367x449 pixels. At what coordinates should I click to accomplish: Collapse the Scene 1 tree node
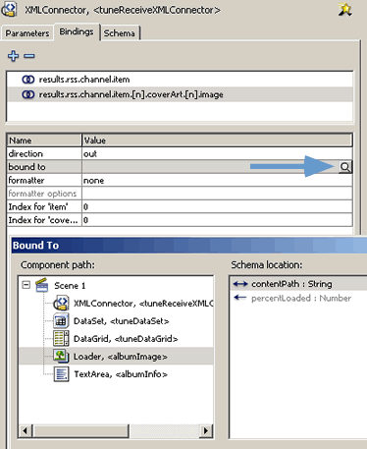26,285
